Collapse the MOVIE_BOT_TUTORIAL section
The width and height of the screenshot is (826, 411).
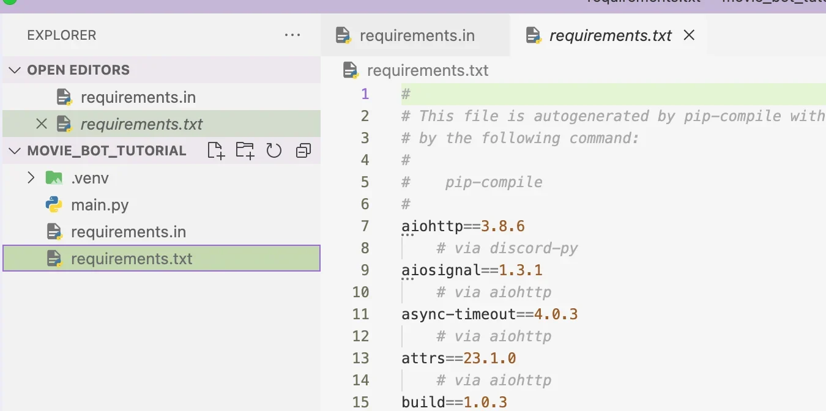[x=15, y=150]
